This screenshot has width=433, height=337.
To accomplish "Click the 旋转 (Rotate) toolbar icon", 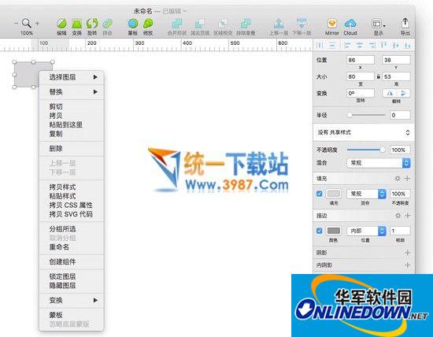I will pos(92,24).
